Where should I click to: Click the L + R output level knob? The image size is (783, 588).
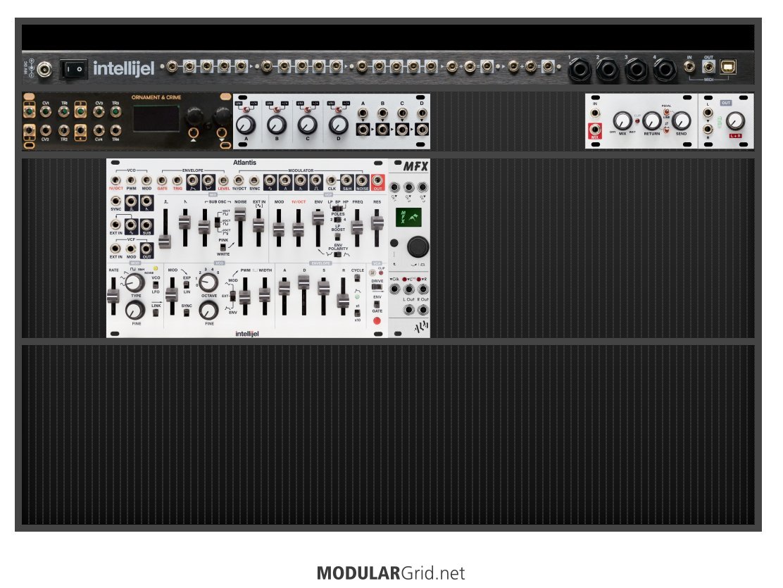coord(735,121)
